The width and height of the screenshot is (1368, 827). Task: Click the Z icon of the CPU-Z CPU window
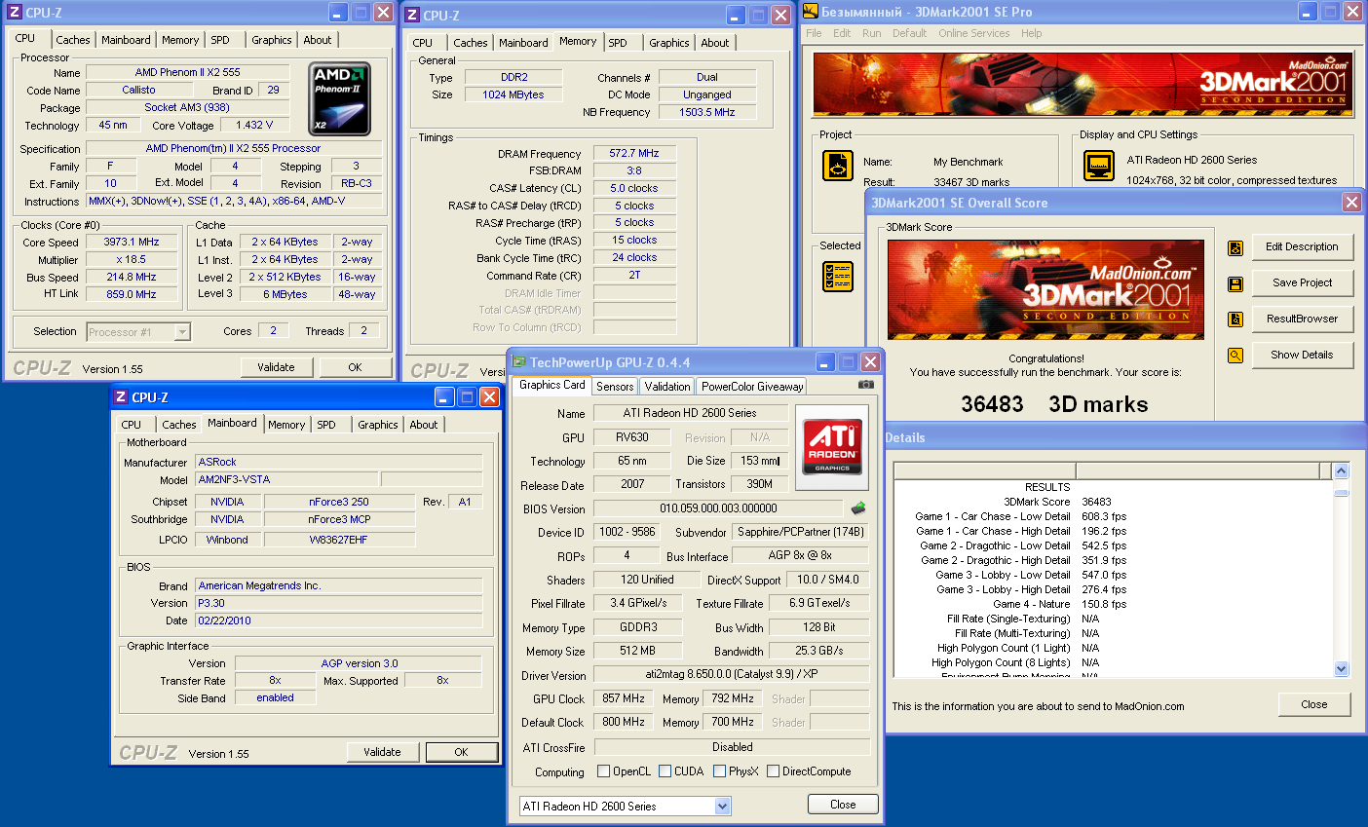[15, 12]
